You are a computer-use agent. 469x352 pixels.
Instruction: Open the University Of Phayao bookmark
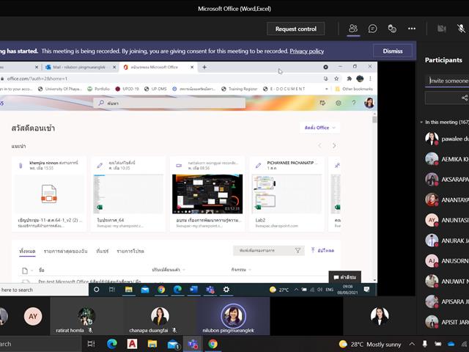pyautogui.click(x=59, y=89)
